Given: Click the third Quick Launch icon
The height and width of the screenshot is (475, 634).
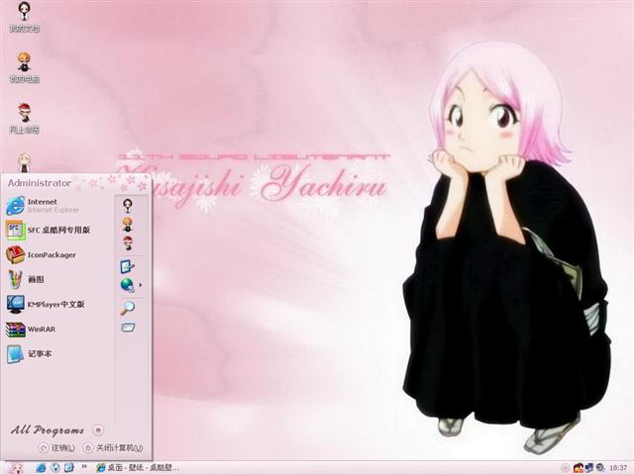Looking at the screenshot, I should [x=69, y=468].
